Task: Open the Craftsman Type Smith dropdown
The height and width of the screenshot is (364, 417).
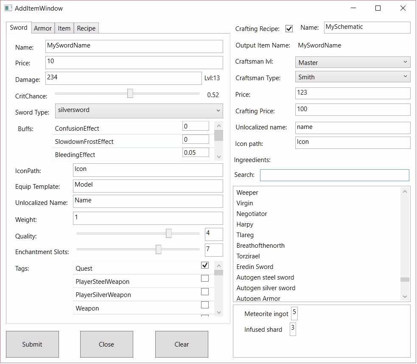Action: [353, 76]
